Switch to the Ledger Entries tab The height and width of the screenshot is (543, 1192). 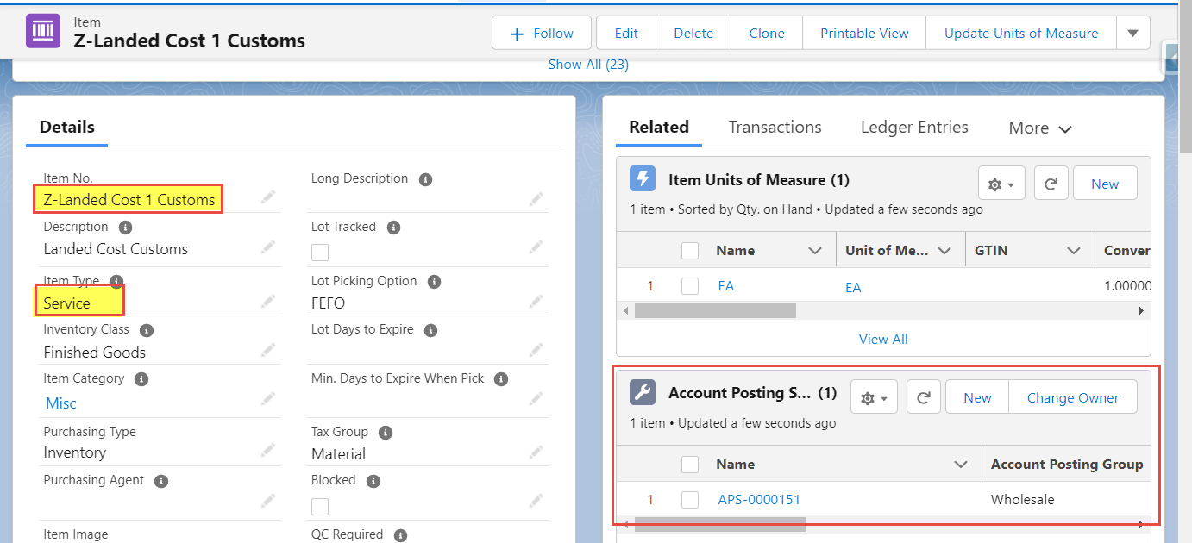(914, 127)
